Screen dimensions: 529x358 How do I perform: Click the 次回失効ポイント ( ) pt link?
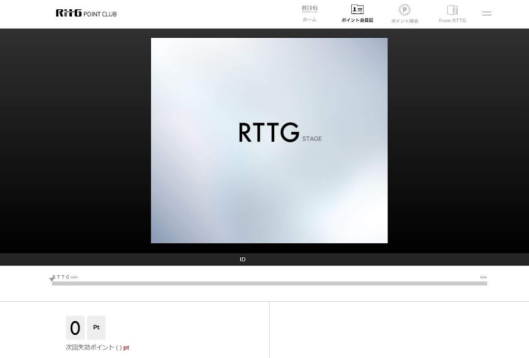(98, 347)
